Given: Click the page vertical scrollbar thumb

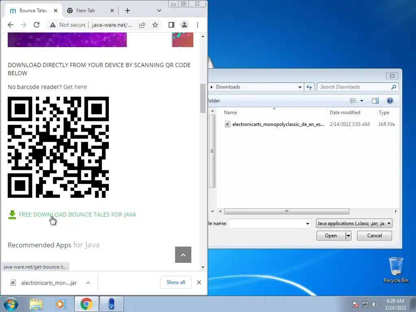Looking at the screenshot, I should tap(203, 98).
